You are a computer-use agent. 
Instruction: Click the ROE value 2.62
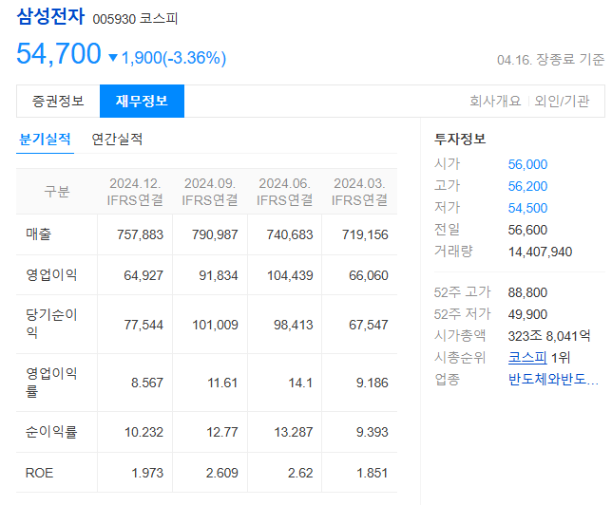coord(300,473)
